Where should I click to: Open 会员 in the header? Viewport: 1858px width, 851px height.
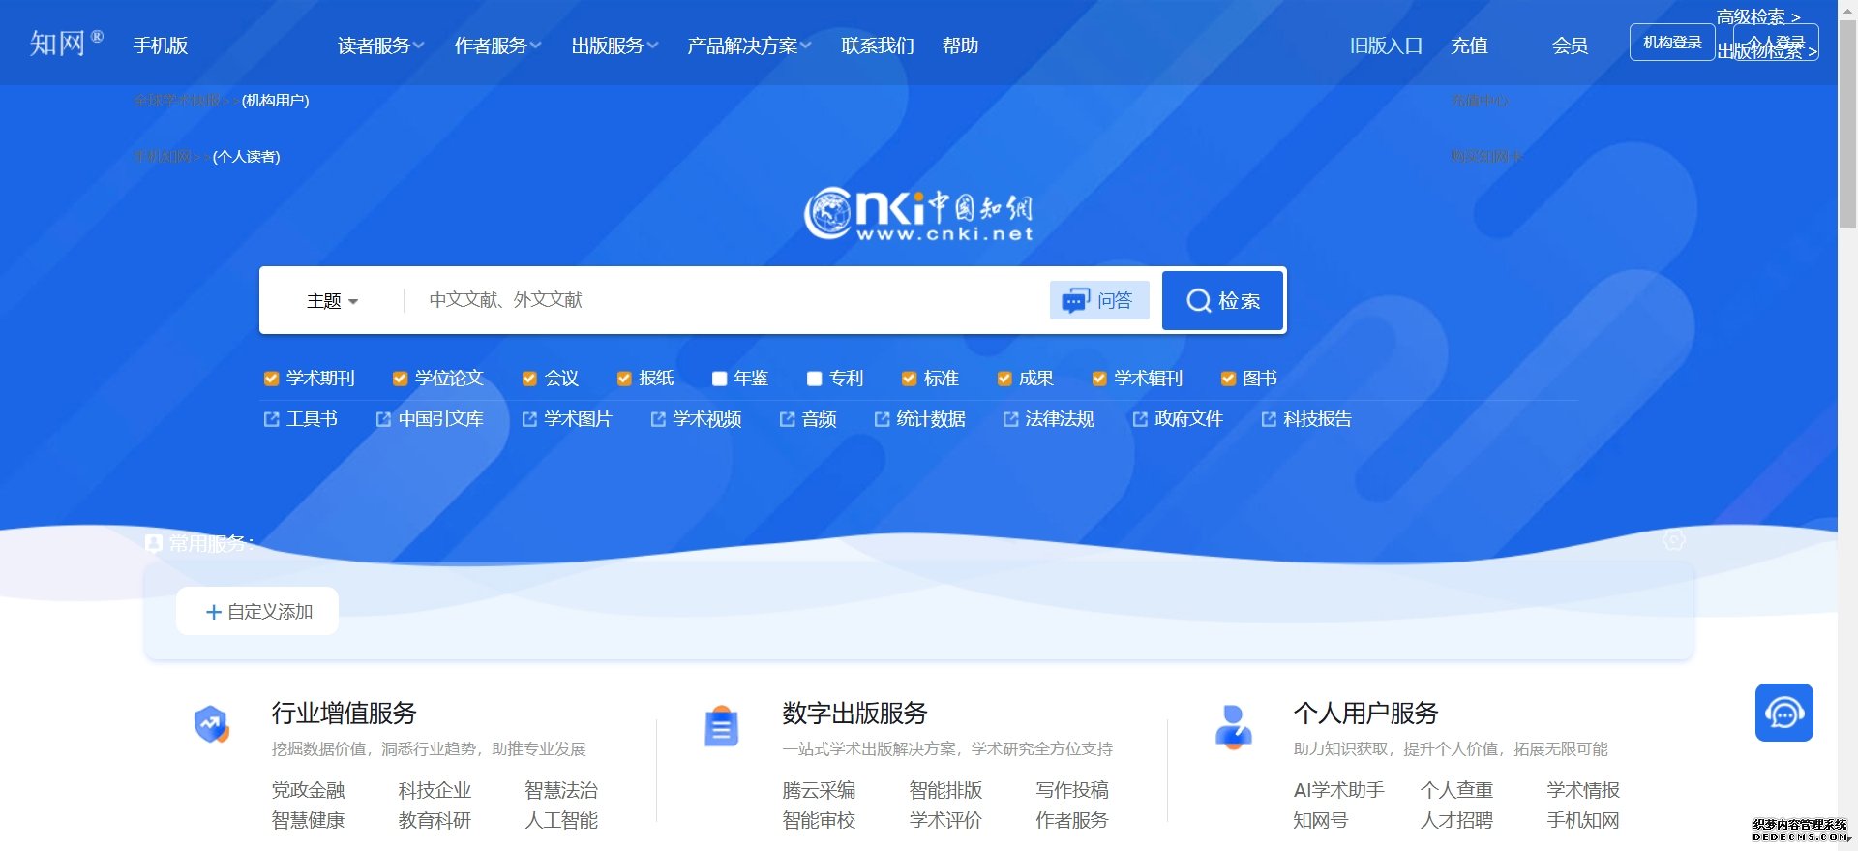pos(1570,46)
